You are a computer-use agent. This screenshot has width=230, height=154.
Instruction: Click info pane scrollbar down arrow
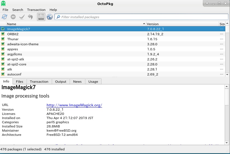227,143
